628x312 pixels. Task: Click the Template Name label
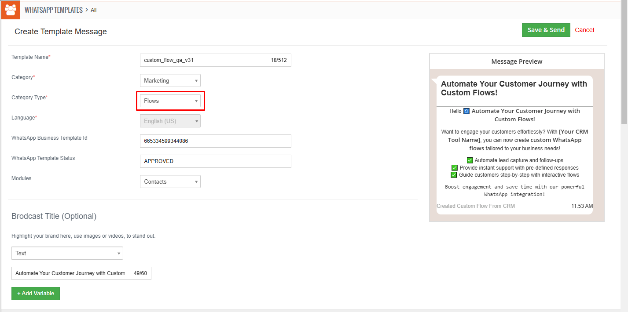[x=31, y=57]
